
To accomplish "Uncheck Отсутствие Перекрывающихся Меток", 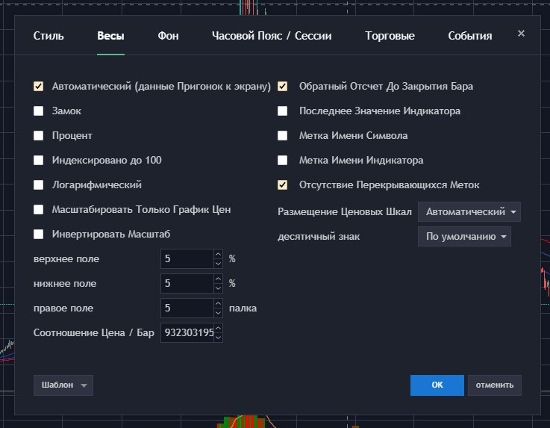I will [x=282, y=184].
